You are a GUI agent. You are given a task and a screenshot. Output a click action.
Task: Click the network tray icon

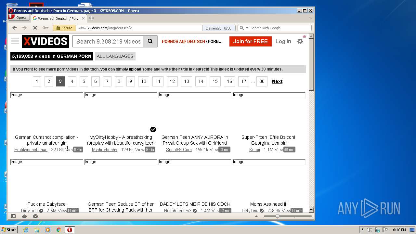(377, 230)
